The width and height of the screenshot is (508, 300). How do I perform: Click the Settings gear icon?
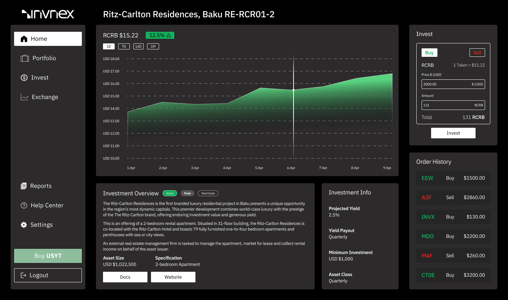24,225
